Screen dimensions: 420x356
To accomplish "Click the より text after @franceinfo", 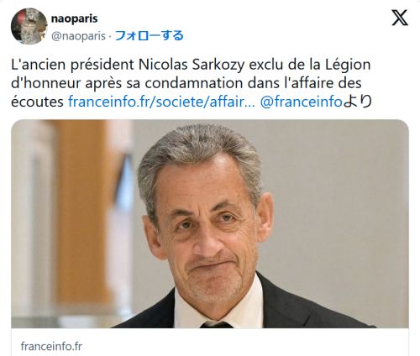I will [x=357, y=102].
